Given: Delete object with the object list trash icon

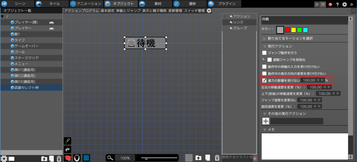Looking at the screenshot, I should [x=59, y=159].
